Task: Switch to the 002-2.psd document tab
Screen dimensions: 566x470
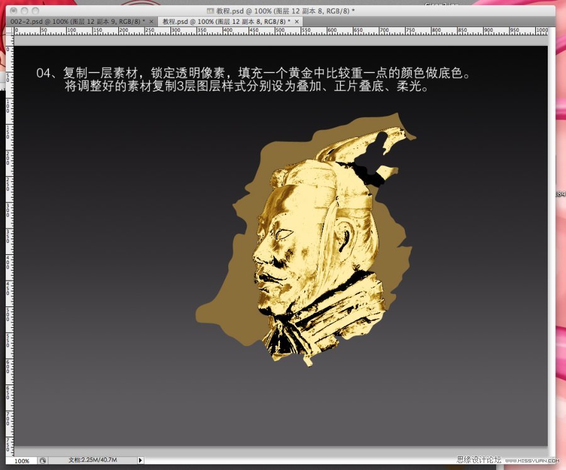Action: [82, 21]
